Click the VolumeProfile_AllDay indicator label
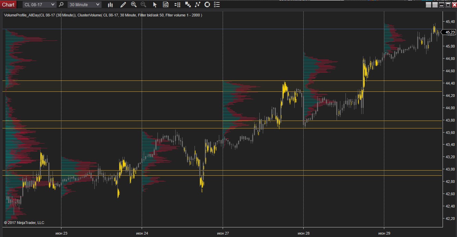The height and width of the screenshot is (237, 457). 40,15
